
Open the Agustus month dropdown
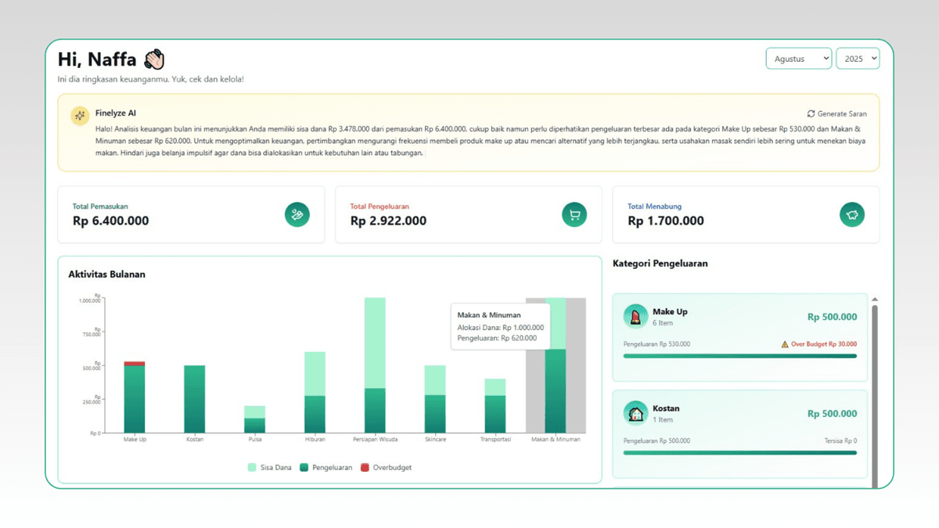point(798,58)
